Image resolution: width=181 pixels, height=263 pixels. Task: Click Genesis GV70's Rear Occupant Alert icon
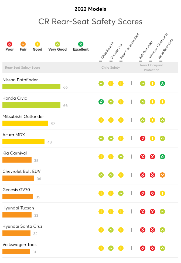point(121,193)
